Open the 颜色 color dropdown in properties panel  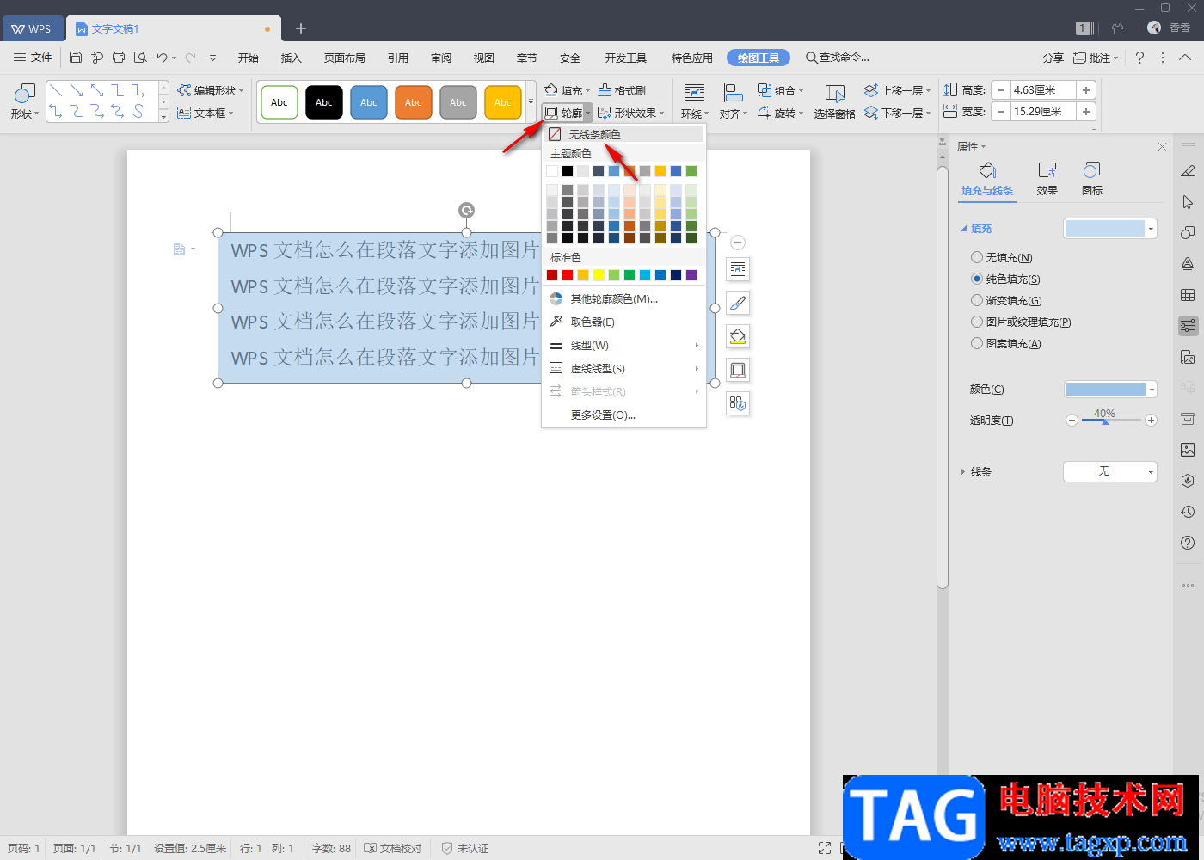[x=1152, y=390]
